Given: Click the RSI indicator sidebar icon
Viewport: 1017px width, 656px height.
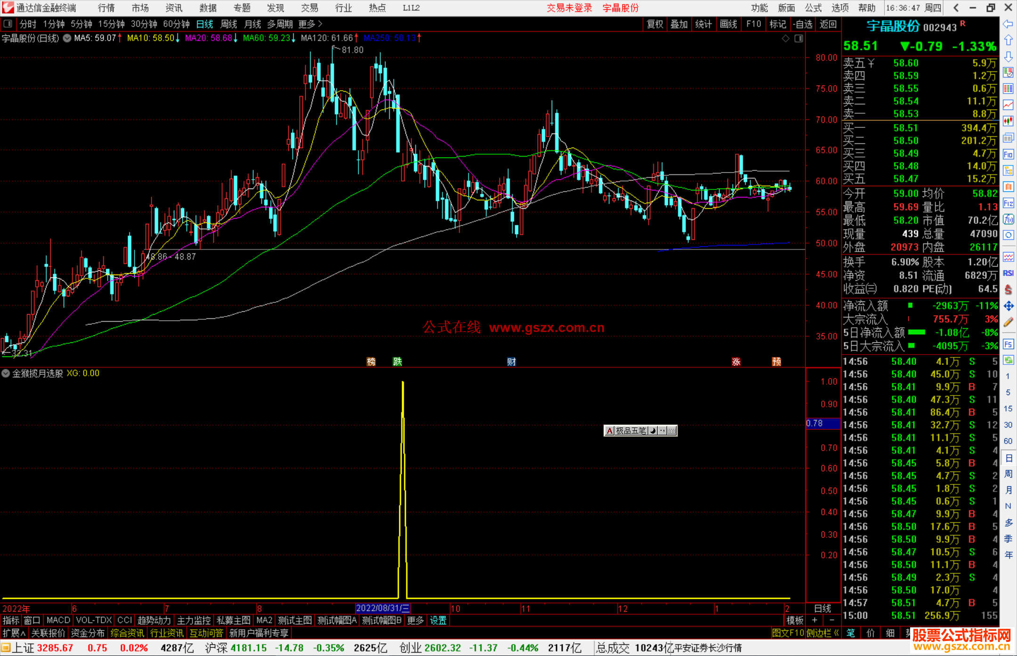Looking at the screenshot, I should (x=1008, y=273).
